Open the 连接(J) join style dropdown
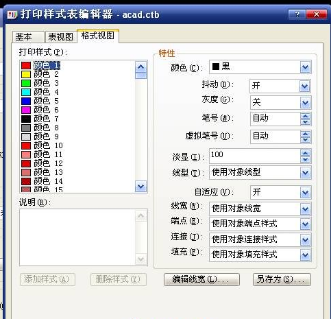 click(306, 240)
